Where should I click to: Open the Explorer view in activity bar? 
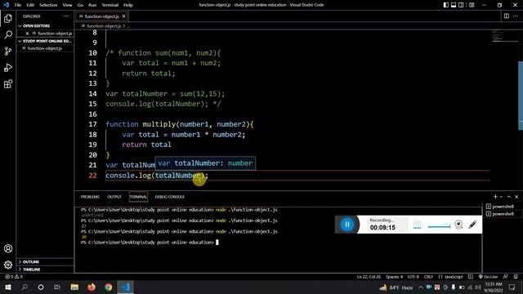[x=8, y=18]
